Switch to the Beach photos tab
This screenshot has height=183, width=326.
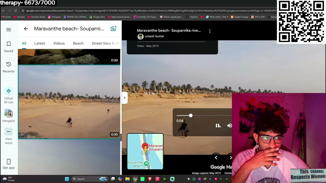78,43
